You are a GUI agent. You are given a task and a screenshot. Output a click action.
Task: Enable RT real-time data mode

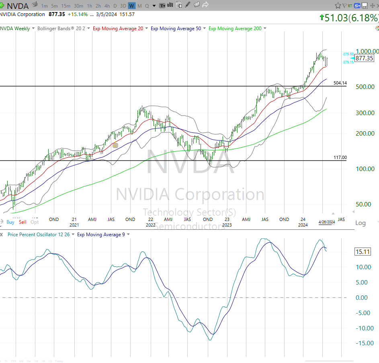349,5
